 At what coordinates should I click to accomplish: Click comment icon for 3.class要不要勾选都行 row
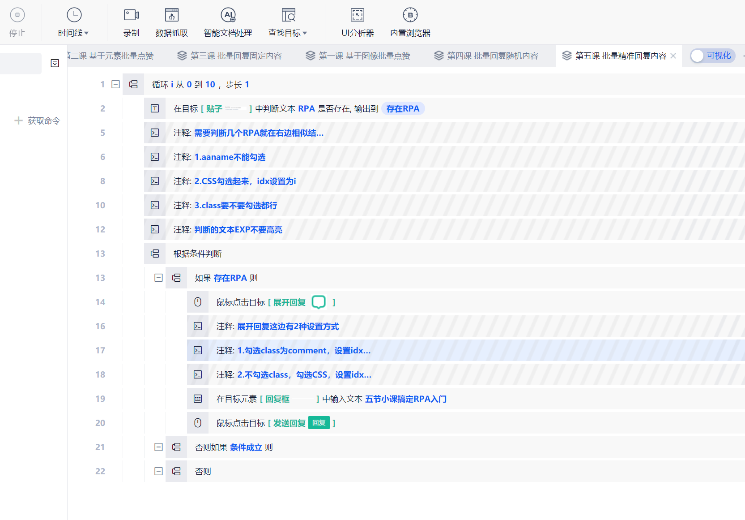[155, 205]
